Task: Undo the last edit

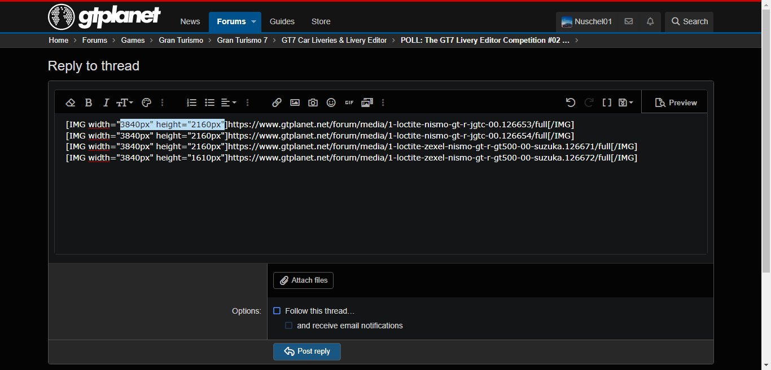Action: point(571,102)
